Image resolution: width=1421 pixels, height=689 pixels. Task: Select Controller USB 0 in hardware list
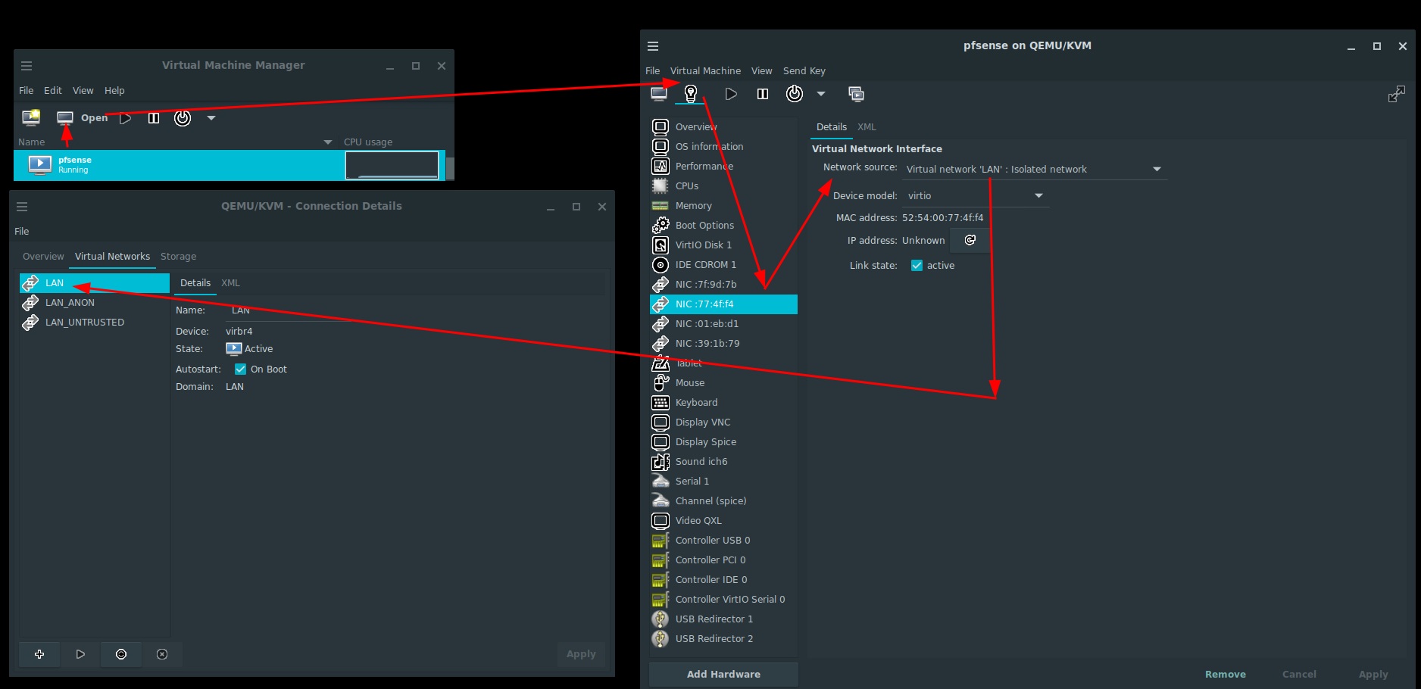pos(723,541)
